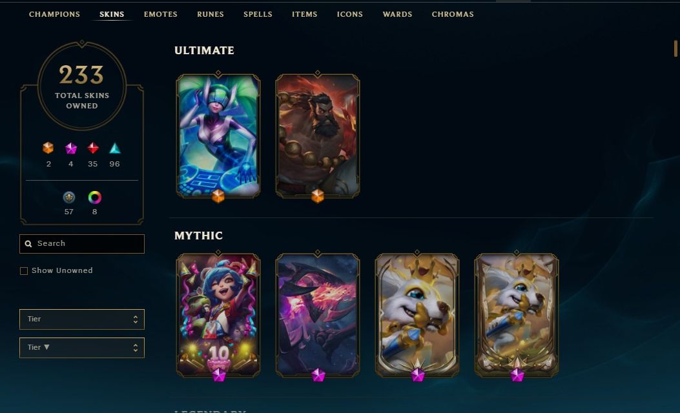Click into the Search input field
This screenshot has height=413, width=680.
pyautogui.click(x=82, y=244)
